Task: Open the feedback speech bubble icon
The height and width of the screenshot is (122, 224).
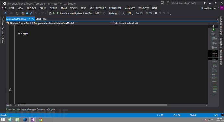Action: coord(162,3)
